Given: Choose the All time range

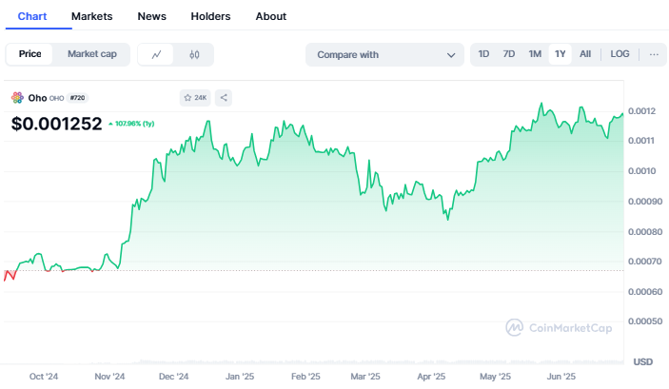Looking at the screenshot, I should 585,54.
